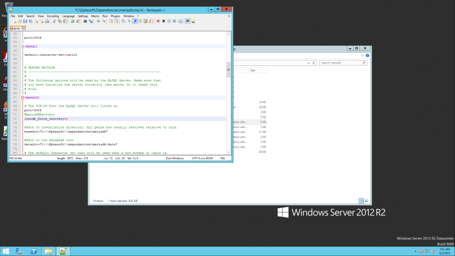Screen dimensions: 455x256
Task: Click Run Macro Multiple Times icon
Action: pos(174,21)
